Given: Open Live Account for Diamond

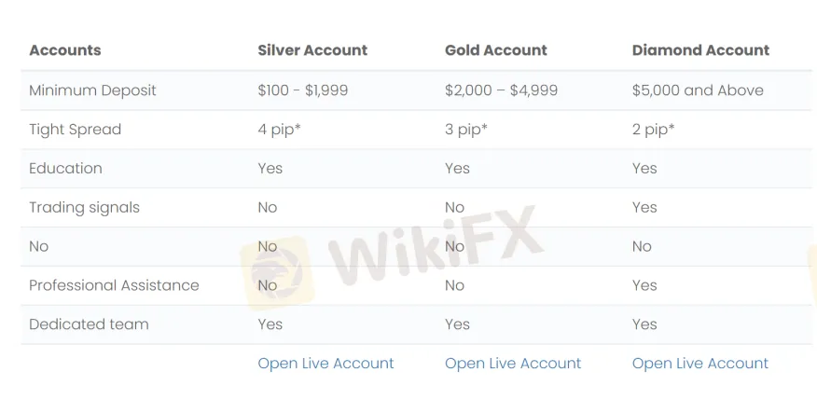Looking at the screenshot, I should coord(700,364).
